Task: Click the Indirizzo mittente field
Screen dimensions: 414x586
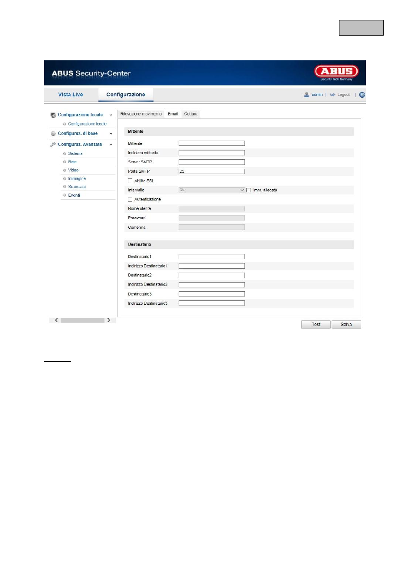Action: (x=212, y=153)
